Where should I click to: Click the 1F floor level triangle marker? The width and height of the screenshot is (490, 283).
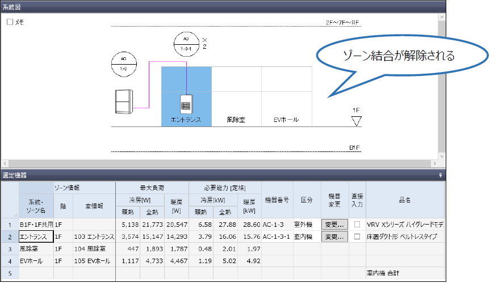(356, 121)
